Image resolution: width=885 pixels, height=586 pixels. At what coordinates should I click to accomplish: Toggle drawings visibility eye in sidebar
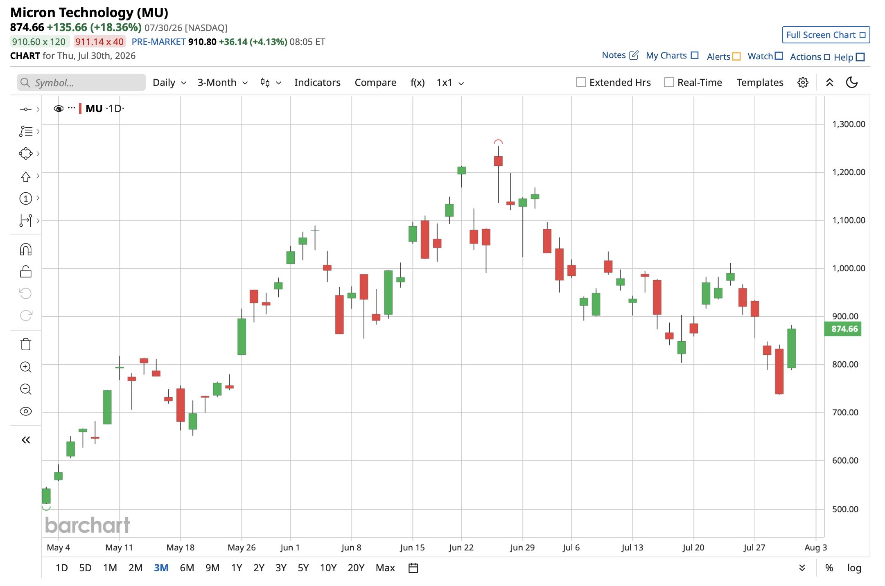25,411
